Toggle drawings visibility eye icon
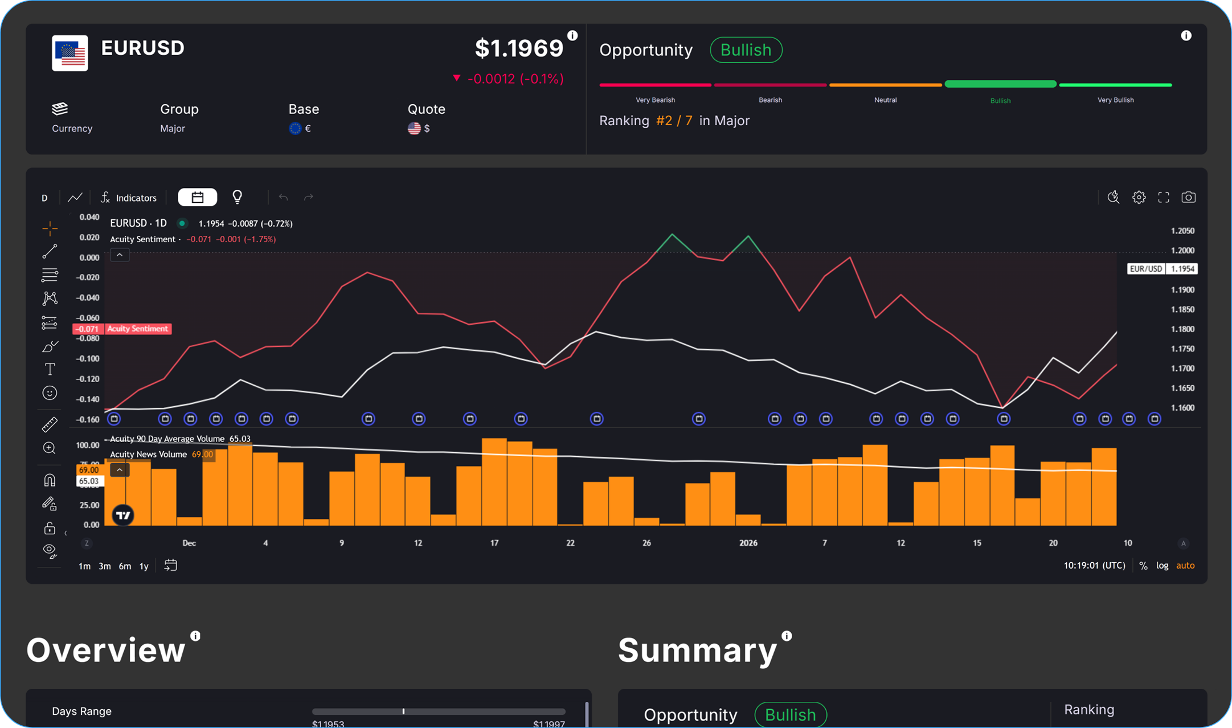 coord(50,551)
